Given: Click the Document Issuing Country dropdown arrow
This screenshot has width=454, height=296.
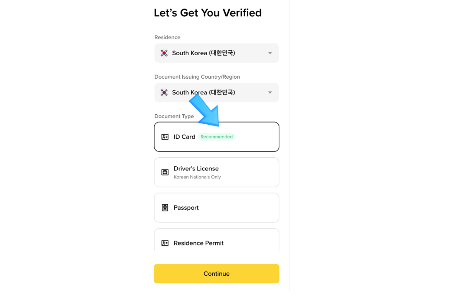Looking at the screenshot, I should pos(270,93).
